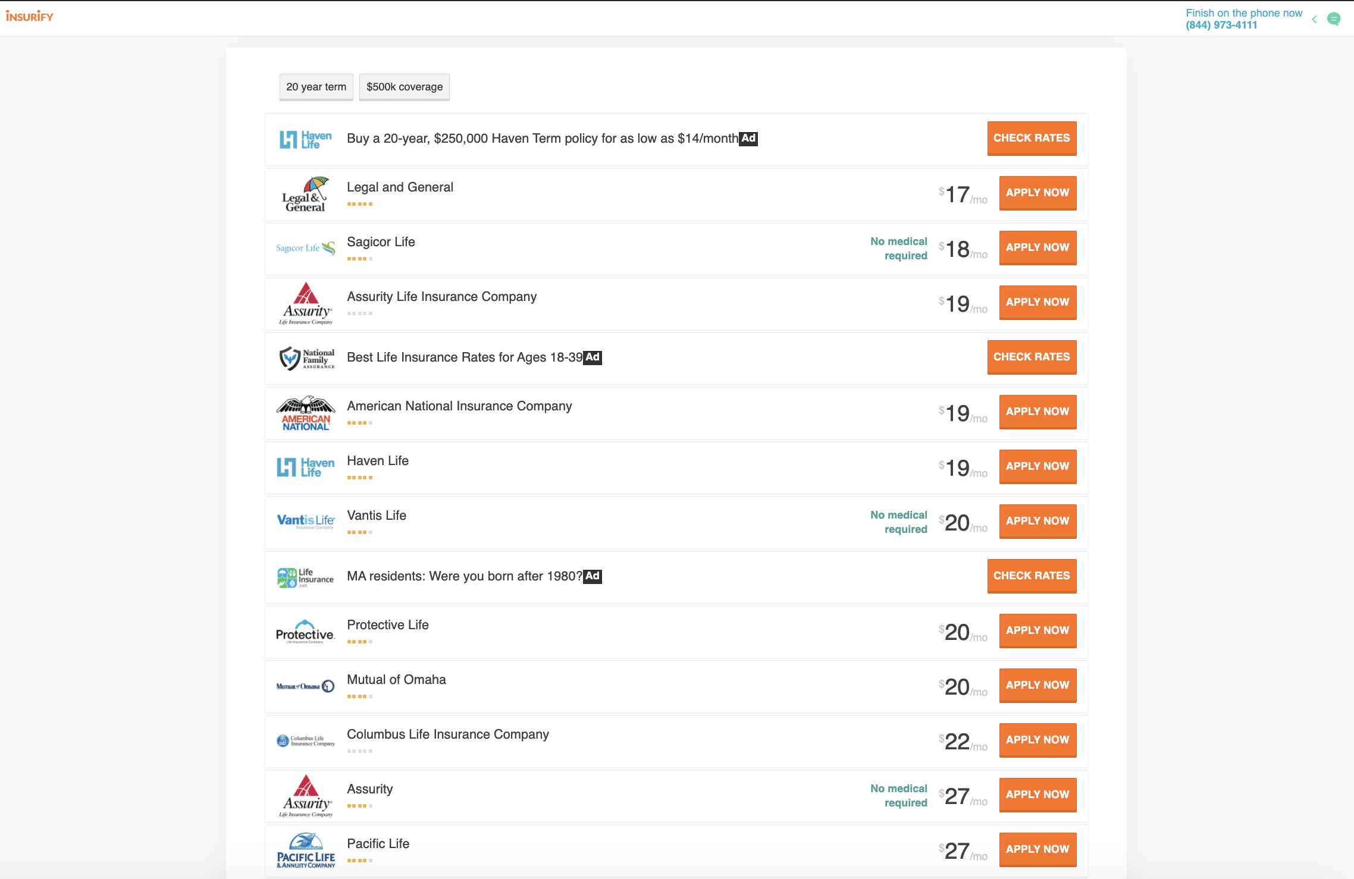Click the Mutual of Omaha logo
Image resolution: width=1354 pixels, height=879 pixels.
(x=306, y=686)
